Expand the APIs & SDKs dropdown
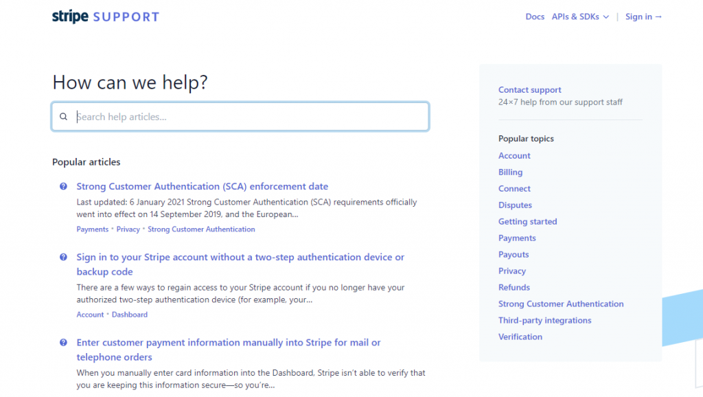 [580, 16]
